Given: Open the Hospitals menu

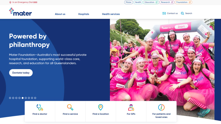Looking at the screenshot, I should tap(84, 14).
